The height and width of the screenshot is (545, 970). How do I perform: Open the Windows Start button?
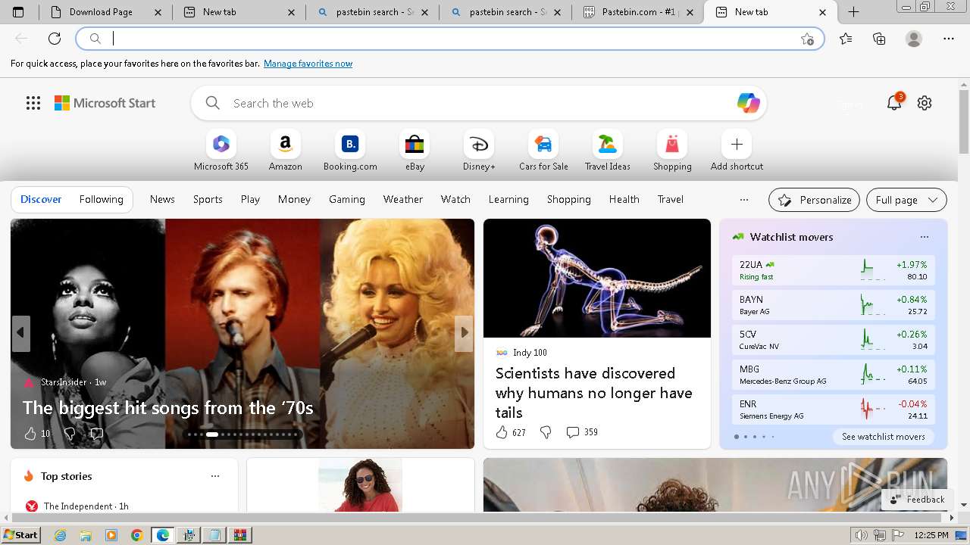click(20, 535)
